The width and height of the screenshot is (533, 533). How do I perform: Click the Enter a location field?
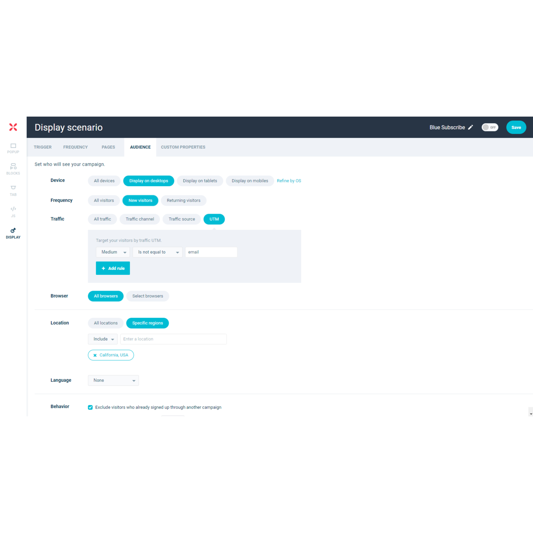(173, 339)
